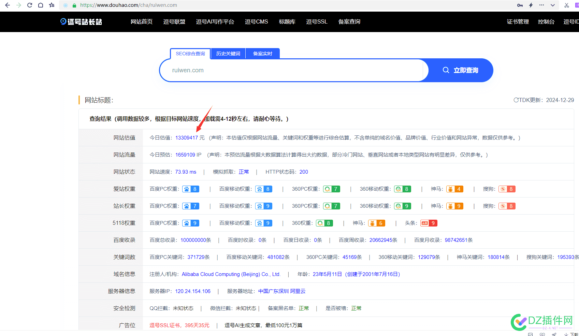Click the TDK更新 refresh icon

coord(516,100)
